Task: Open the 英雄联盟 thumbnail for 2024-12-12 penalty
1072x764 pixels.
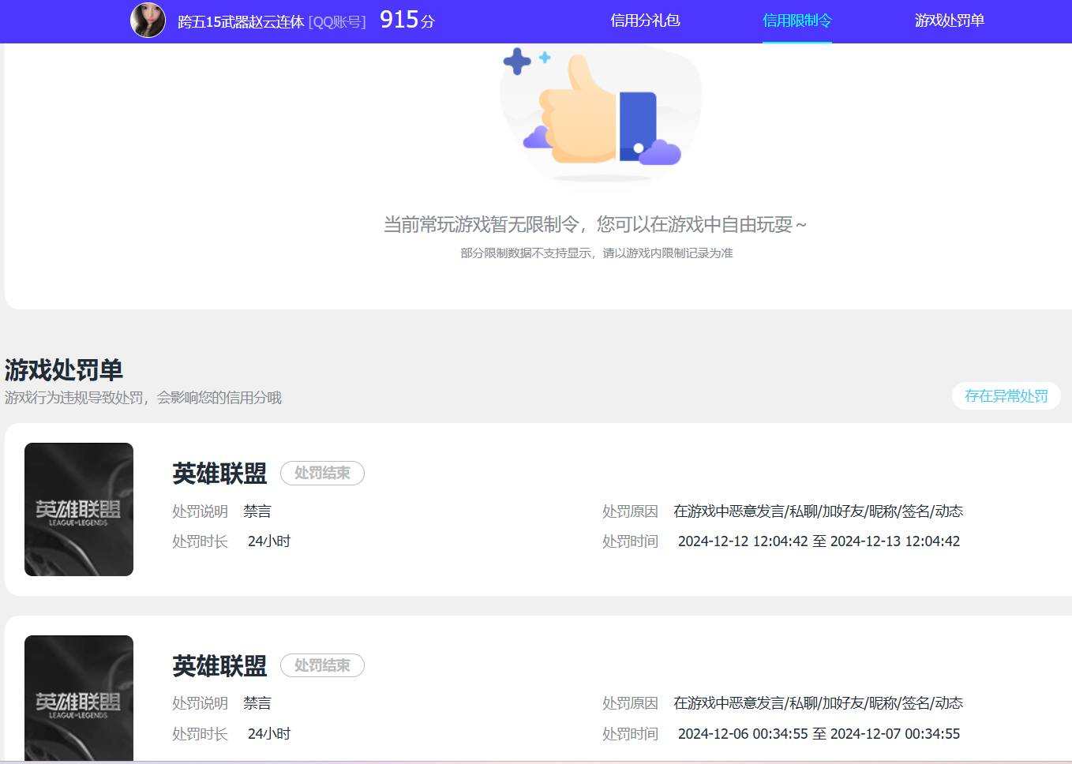Action: (79, 509)
